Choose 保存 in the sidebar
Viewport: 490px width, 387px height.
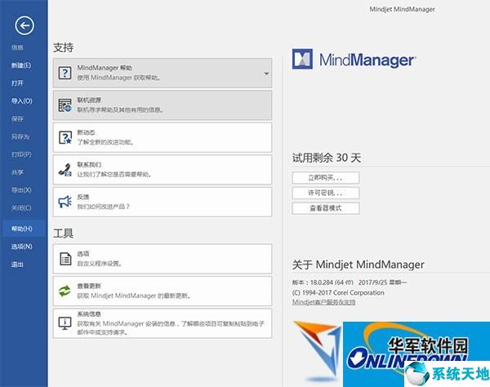pos(17,118)
